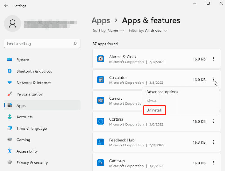Click the Get Help app name
Image resolution: width=225 pixels, height=171 pixels.
(117, 161)
